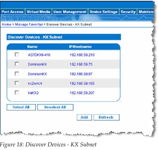The height and width of the screenshot is (150, 158).
Task: Enable the IraKX2 device checkbox
Action: [17, 92]
